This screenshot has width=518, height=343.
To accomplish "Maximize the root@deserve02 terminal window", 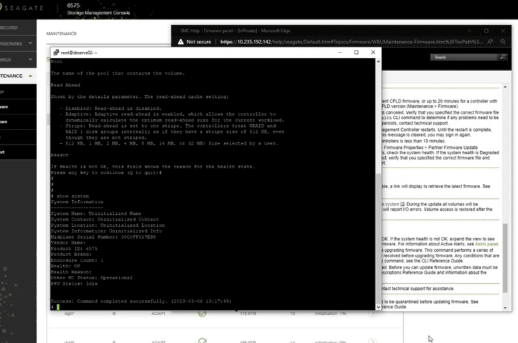I will point(356,53).
